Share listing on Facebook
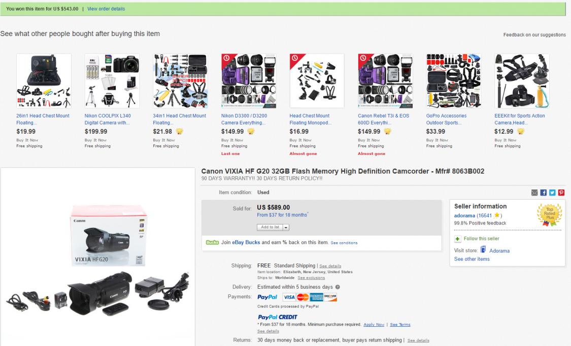Viewport: 571px width, 346px height. click(544, 193)
